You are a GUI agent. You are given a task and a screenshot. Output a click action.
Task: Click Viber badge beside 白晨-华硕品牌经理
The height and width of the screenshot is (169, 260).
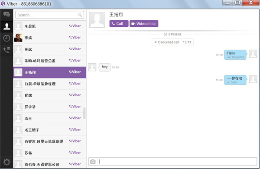(75, 84)
